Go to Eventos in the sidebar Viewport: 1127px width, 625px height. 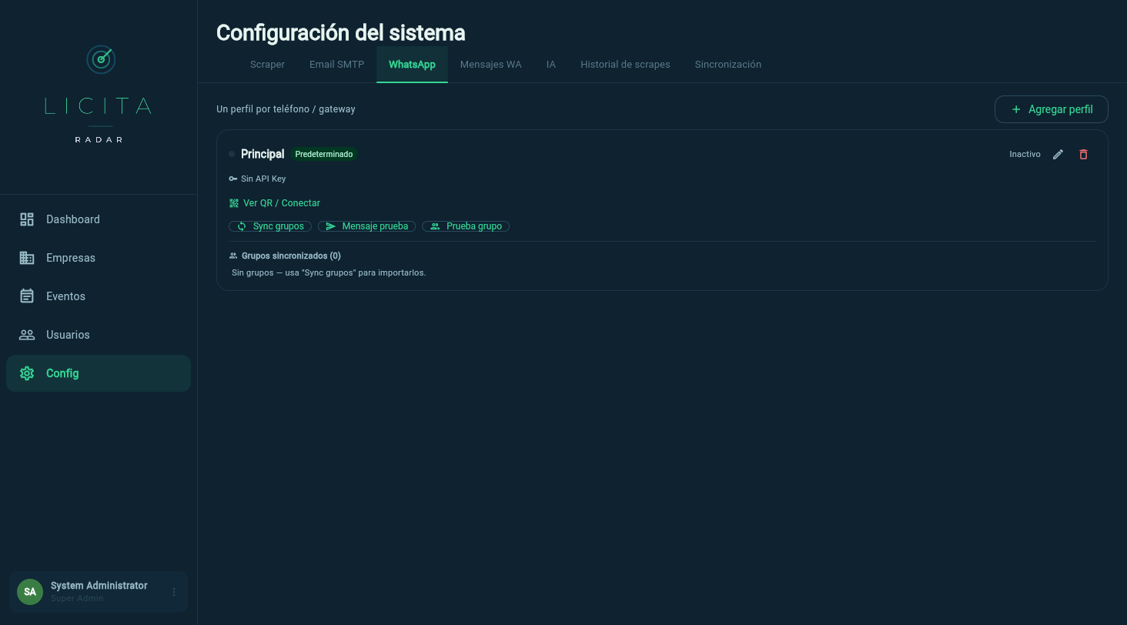[x=99, y=296]
